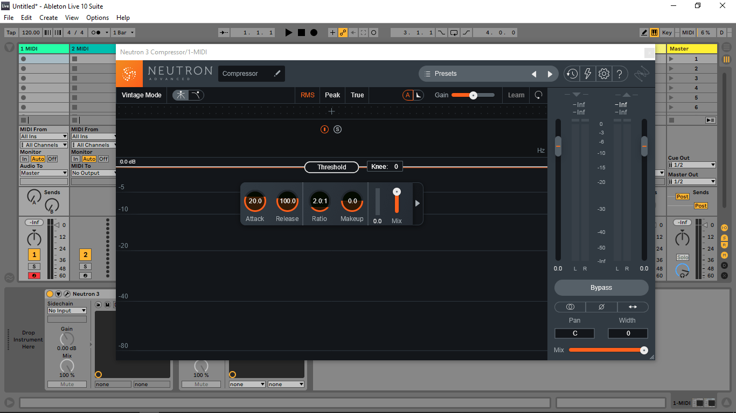Open Neutron History panel
Image resolution: width=736 pixels, height=413 pixels.
(572, 74)
